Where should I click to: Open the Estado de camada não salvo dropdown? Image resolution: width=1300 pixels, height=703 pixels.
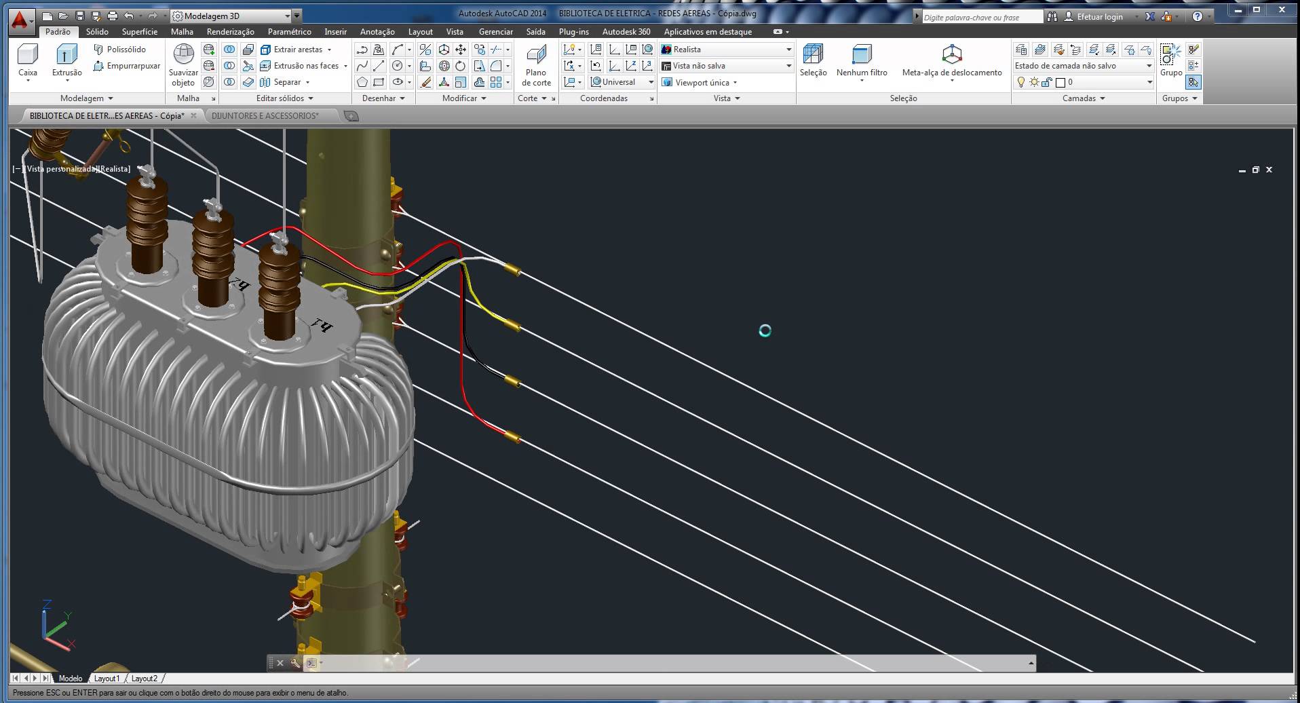pos(1083,66)
